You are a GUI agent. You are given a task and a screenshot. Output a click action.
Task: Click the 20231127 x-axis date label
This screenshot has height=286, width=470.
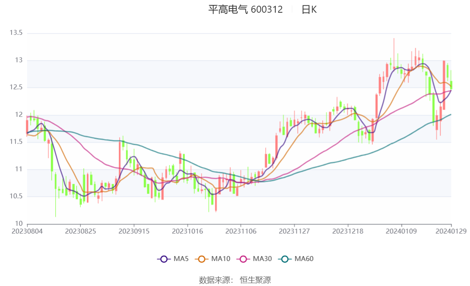294,231
